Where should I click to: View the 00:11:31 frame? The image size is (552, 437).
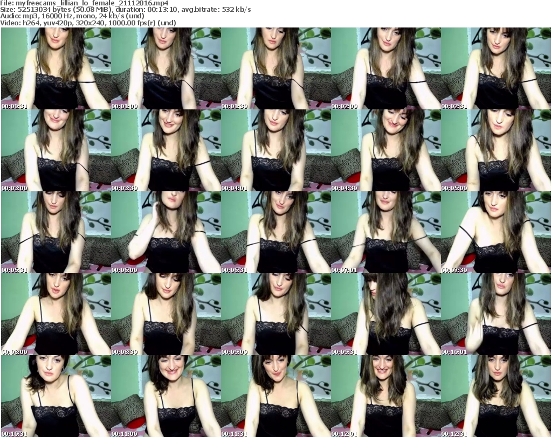pyautogui.click(x=275, y=396)
